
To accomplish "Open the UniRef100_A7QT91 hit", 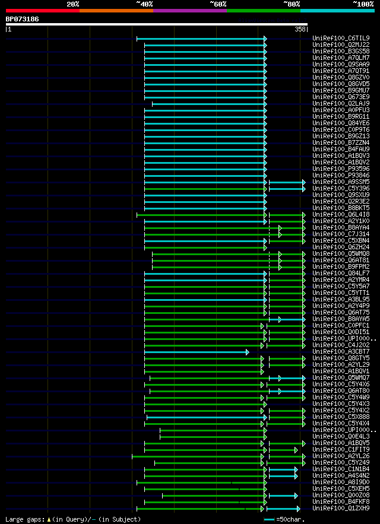I will coord(341,71).
